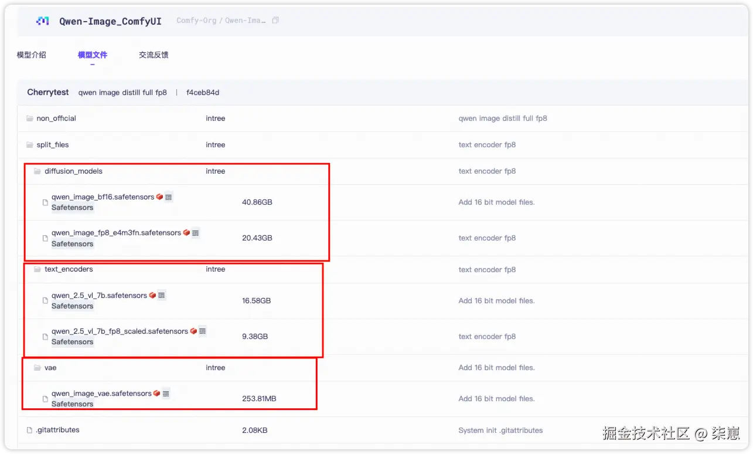
Task: Click the red cube icon after qwen_2.5_vl_7b.safetensors
Action: pyautogui.click(x=152, y=296)
